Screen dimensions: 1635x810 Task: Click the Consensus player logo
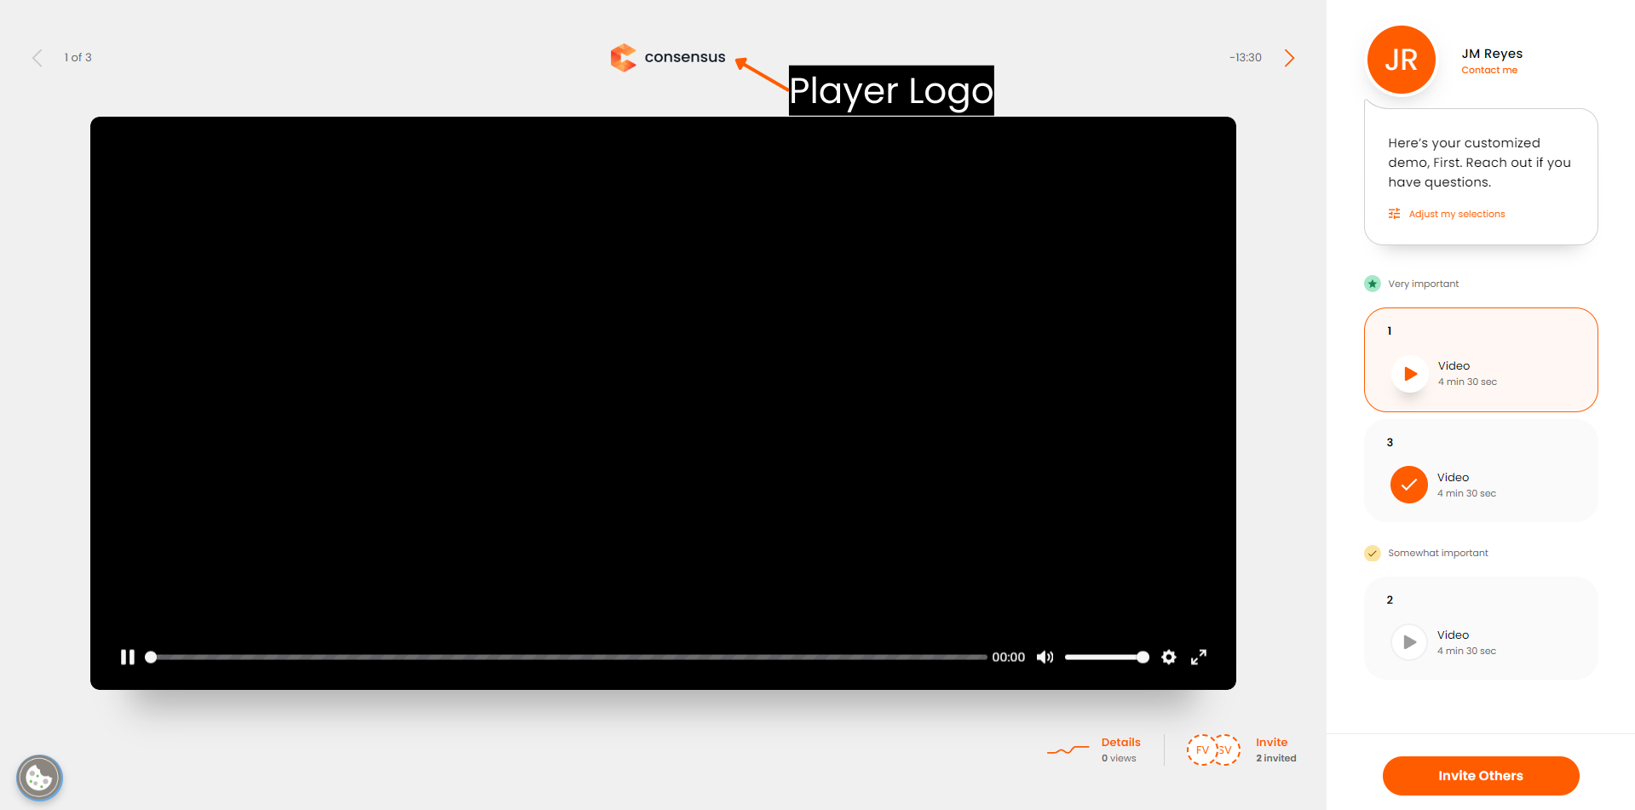[x=668, y=57]
